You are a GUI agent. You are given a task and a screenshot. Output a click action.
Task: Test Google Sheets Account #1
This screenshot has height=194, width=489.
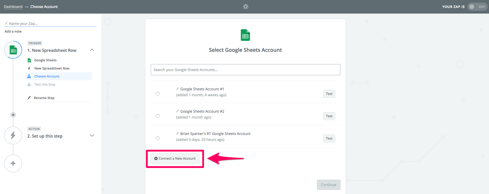tap(329, 94)
